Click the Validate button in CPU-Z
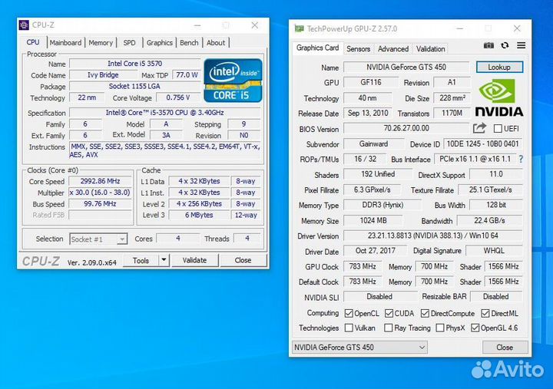This screenshot has width=553, height=389. (x=194, y=260)
